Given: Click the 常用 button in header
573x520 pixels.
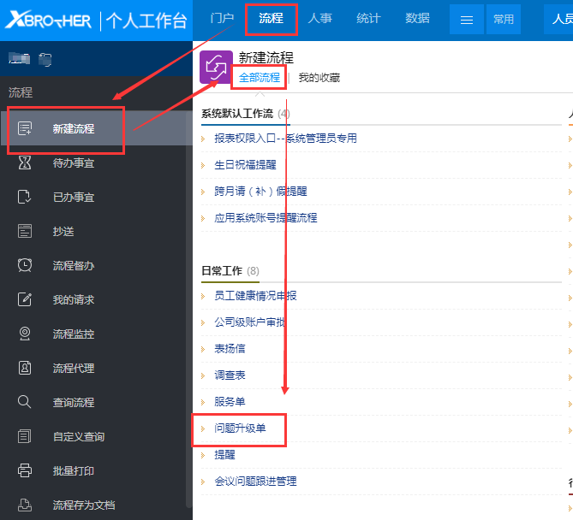Looking at the screenshot, I should click(x=504, y=20).
